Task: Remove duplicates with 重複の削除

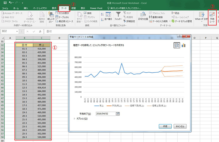Action: click(x=156, y=17)
